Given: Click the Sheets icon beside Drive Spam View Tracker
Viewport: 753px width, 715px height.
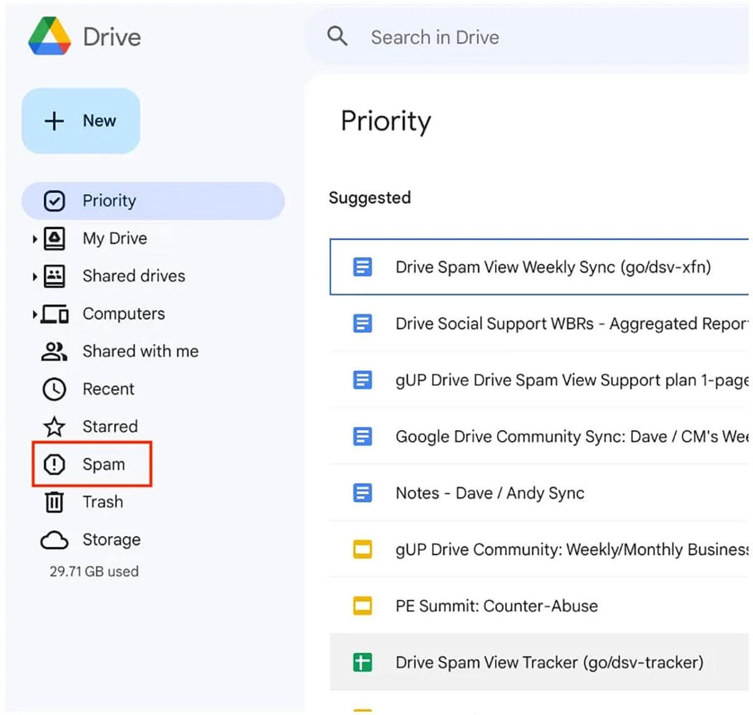Looking at the screenshot, I should point(363,662).
